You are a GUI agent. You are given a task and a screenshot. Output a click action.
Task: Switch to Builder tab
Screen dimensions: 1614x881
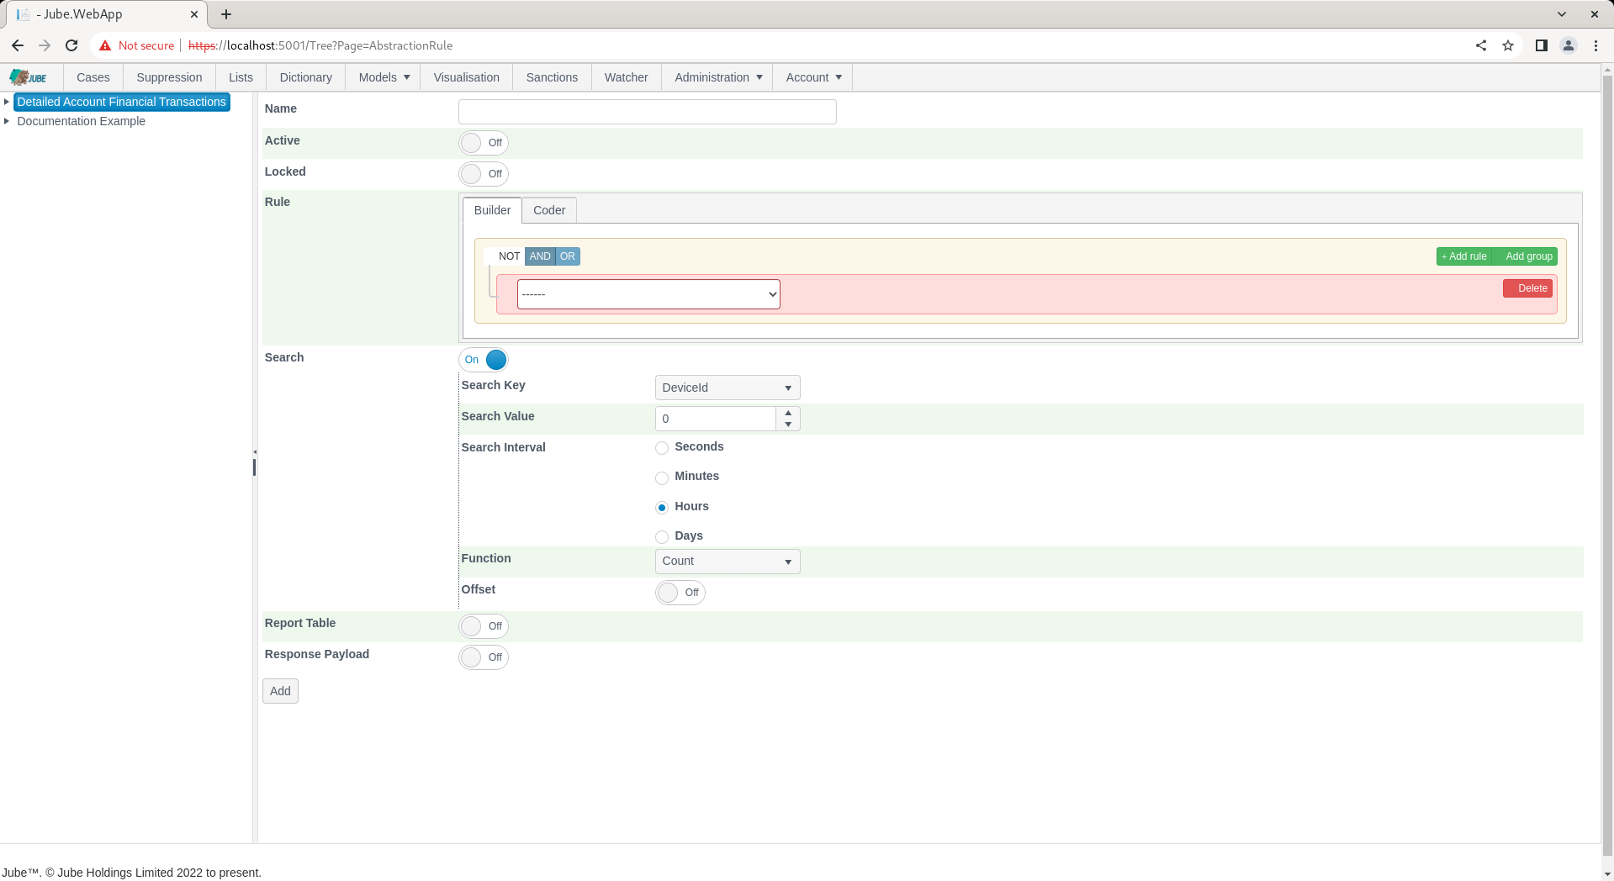492,210
